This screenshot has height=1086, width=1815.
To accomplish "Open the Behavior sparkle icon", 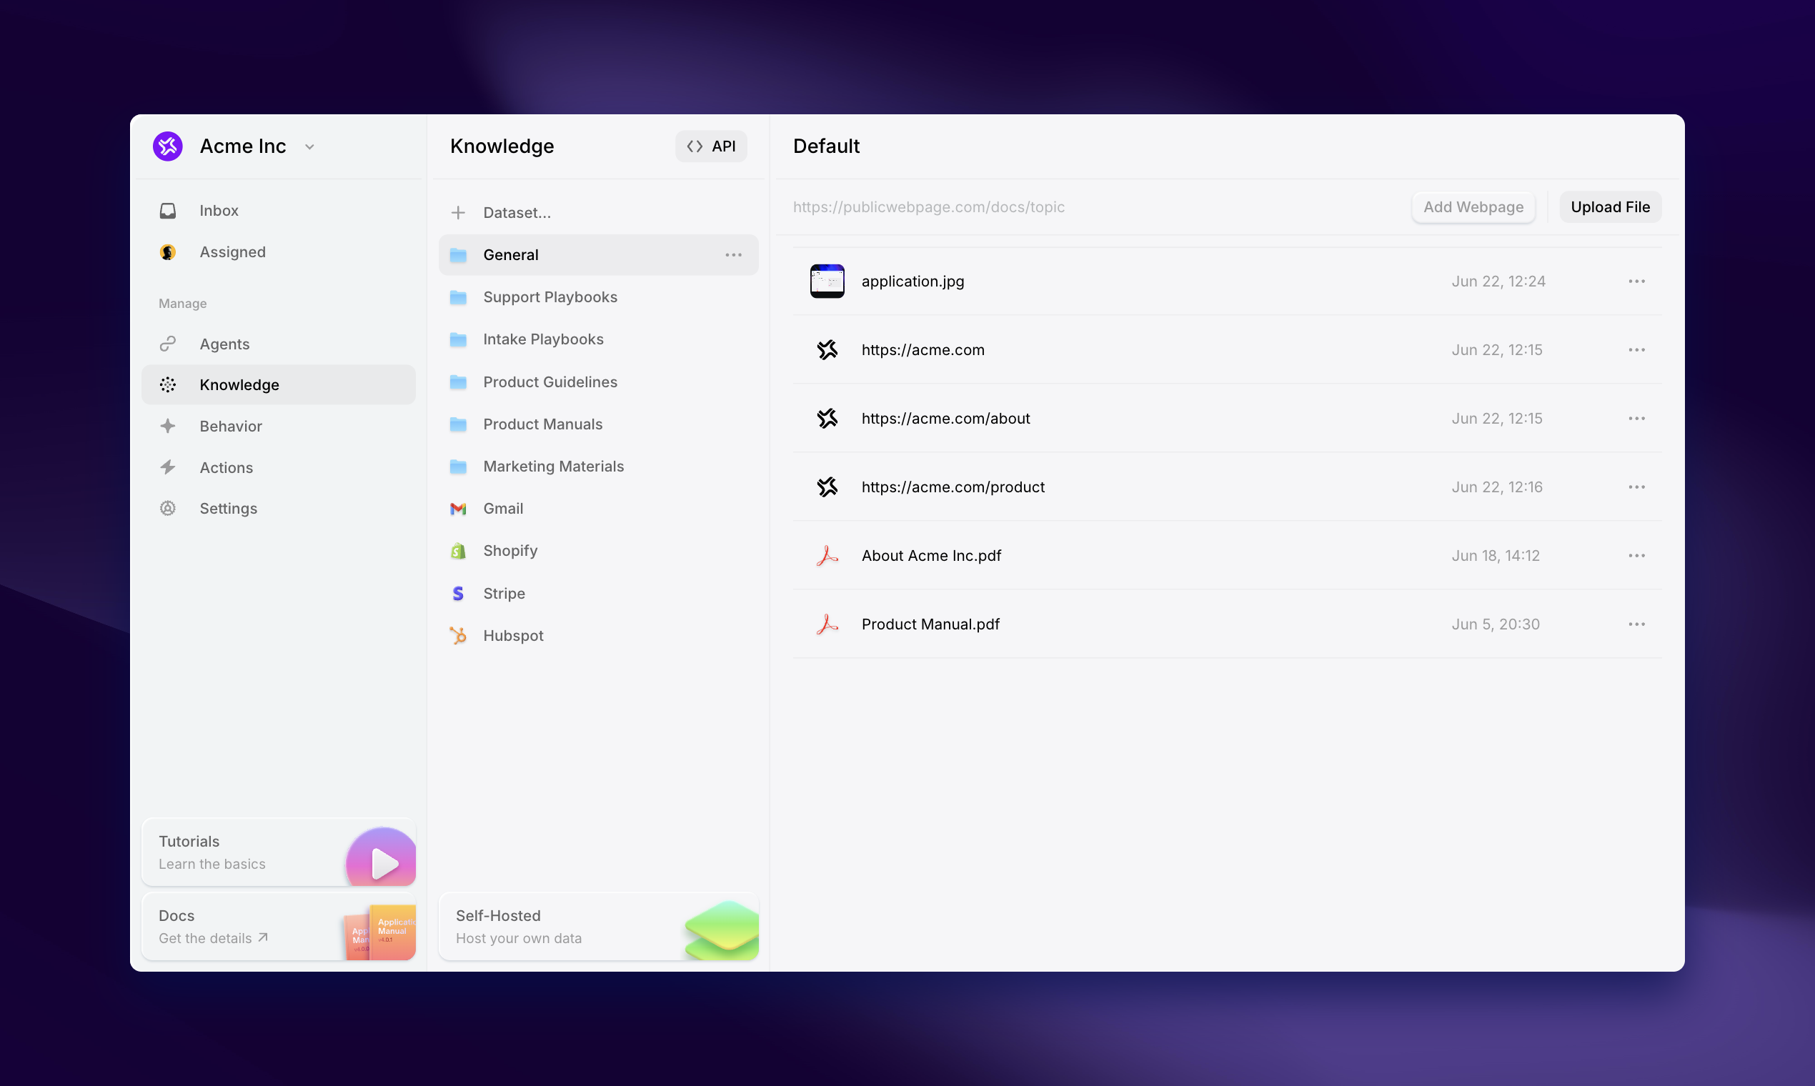I will (168, 426).
